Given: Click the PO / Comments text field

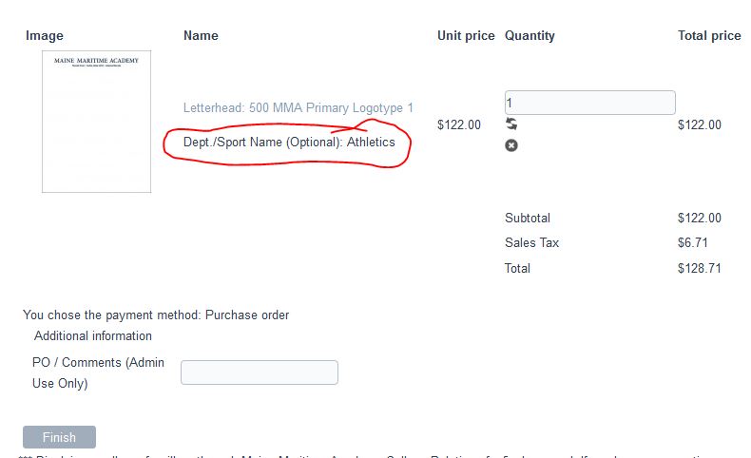Looking at the screenshot, I should 260,372.
